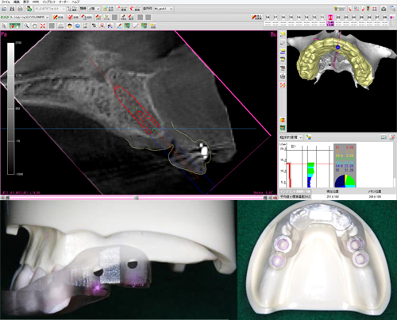Viewport: 397px width, 320px height.
Task: Click the face icon in the tool row
Action: coord(70,25)
